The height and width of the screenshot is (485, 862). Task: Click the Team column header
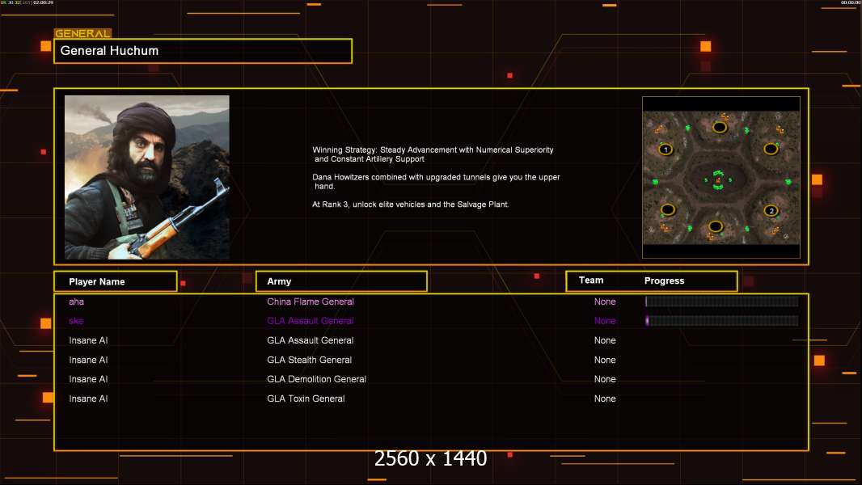coord(591,280)
